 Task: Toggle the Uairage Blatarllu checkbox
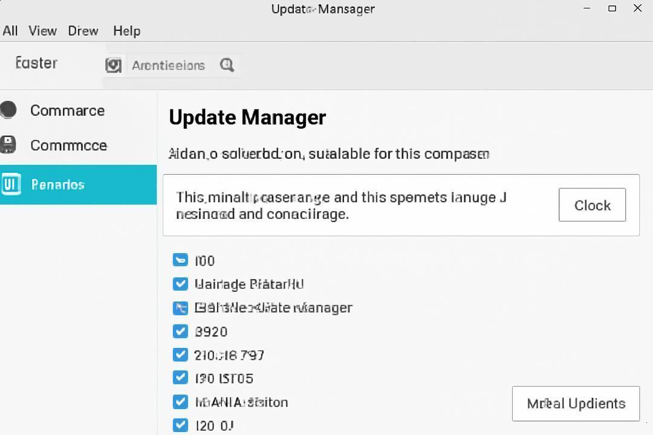click(x=180, y=284)
